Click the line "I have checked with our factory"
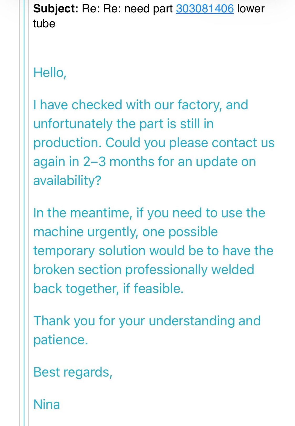 point(141,105)
